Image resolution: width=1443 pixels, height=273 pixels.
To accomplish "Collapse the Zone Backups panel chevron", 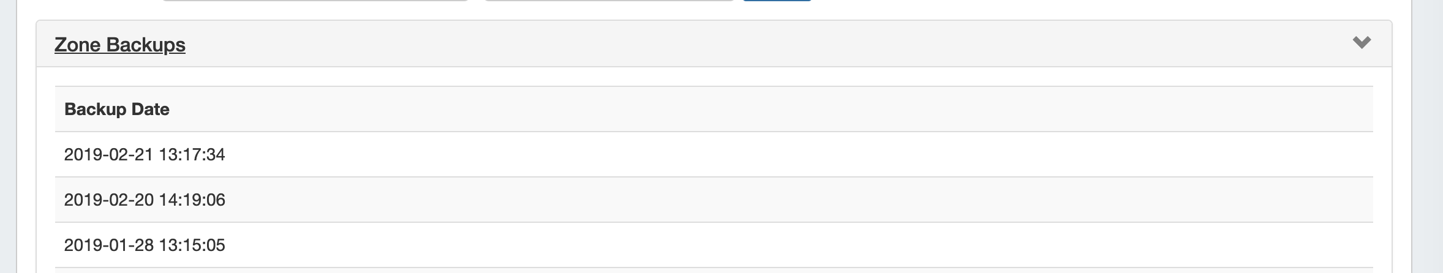I will tap(1361, 43).
